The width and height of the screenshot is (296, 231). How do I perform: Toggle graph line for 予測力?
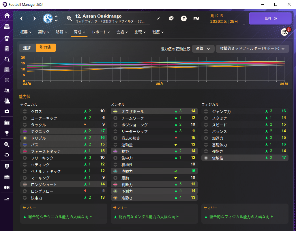click(115, 191)
